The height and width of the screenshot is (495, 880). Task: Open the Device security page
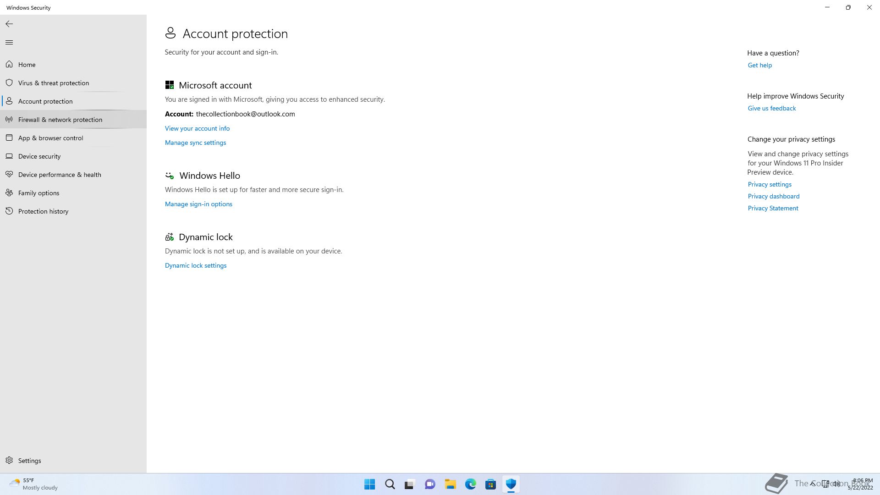click(x=73, y=156)
